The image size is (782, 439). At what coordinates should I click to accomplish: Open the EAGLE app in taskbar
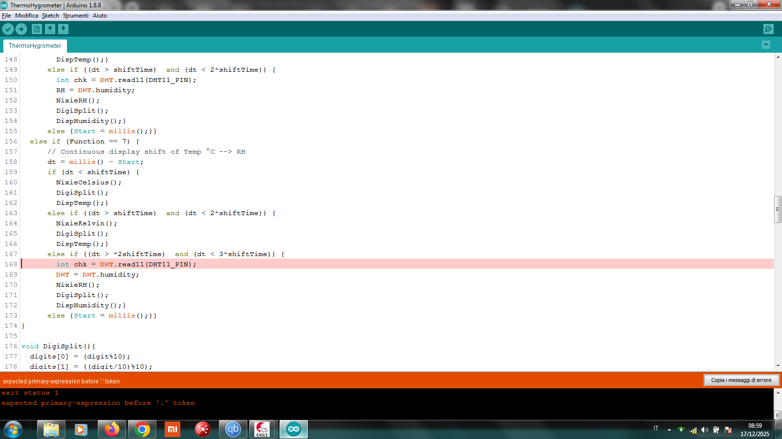pos(262,429)
